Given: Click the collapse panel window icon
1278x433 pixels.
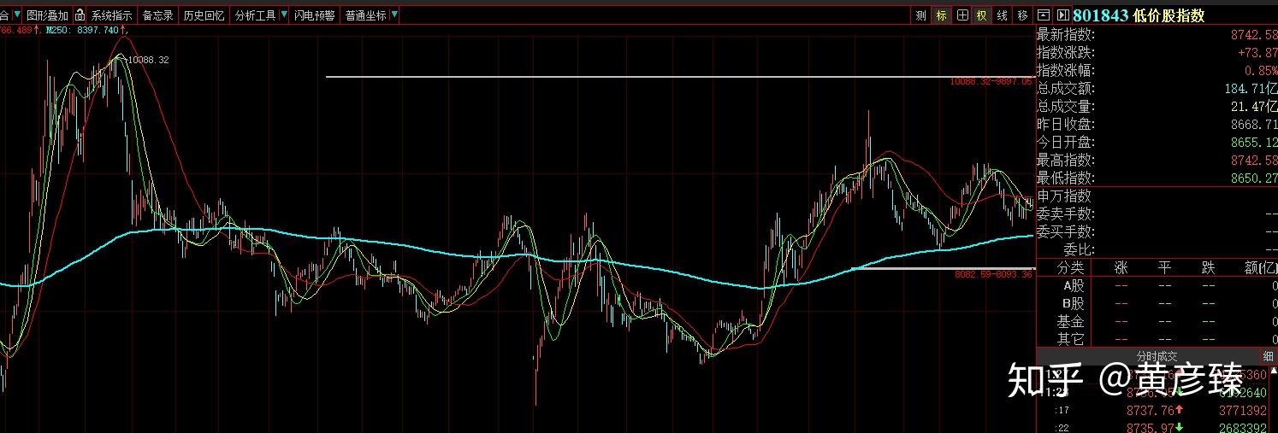Looking at the screenshot, I should (1044, 15).
